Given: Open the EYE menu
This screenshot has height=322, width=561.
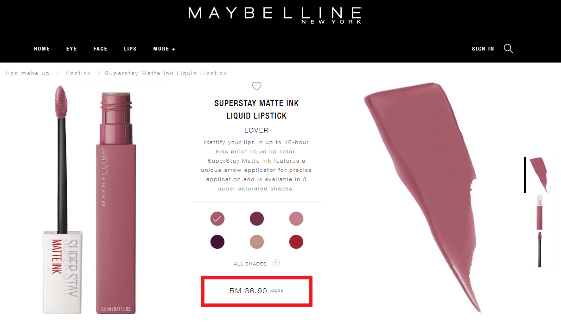Looking at the screenshot, I should pos(71,49).
